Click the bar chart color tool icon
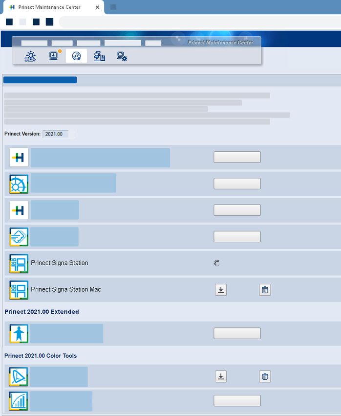 pyautogui.click(x=18, y=401)
